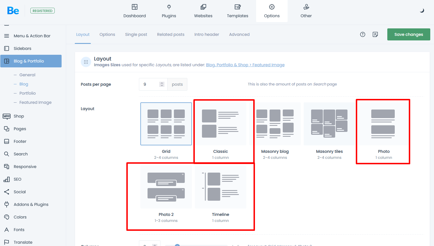Follow Blog, Portfolio & Shop > Featured Image link
Image resolution: width=434 pixels, height=246 pixels.
(x=245, y=65)
